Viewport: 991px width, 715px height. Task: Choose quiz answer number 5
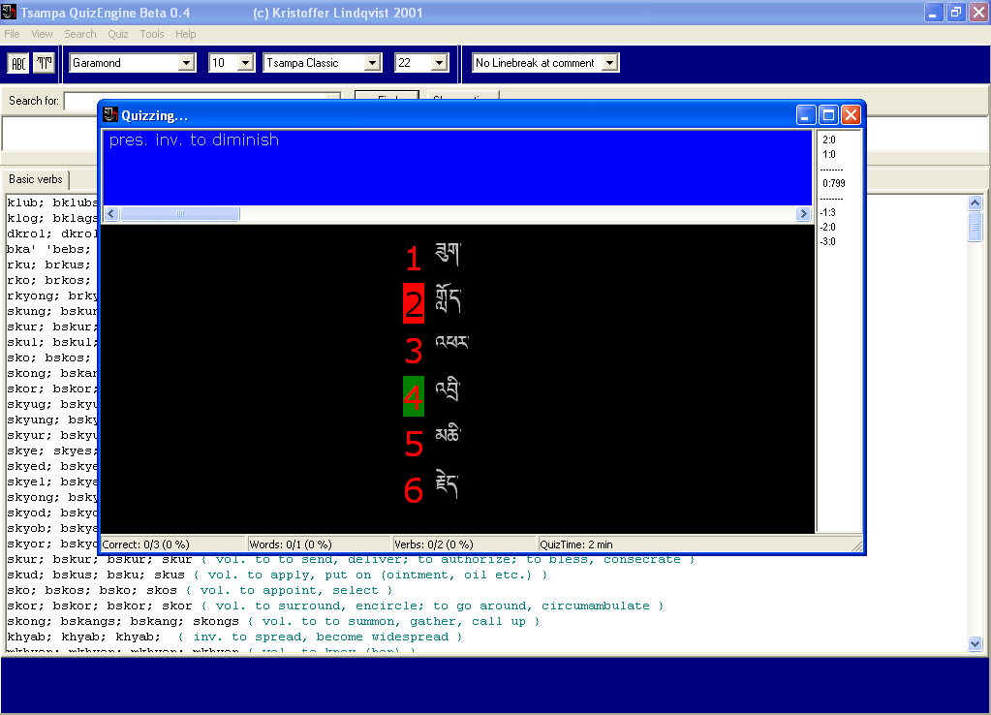414,443
